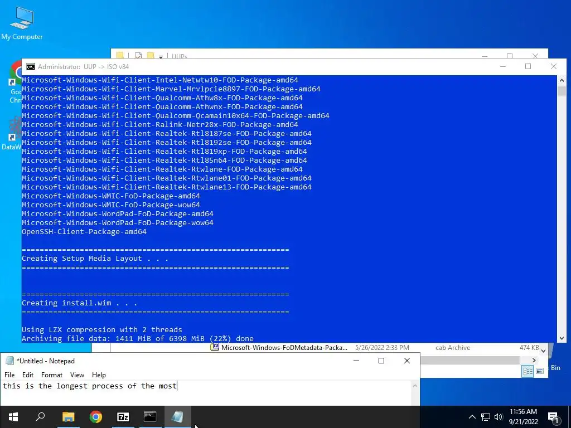Click 'Creating install.wim' line in console
Viewport: 571px width, 428px height.
[79, 303]
